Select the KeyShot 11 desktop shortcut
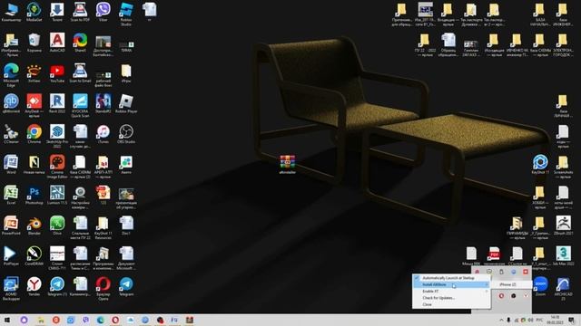 [540, 165]
